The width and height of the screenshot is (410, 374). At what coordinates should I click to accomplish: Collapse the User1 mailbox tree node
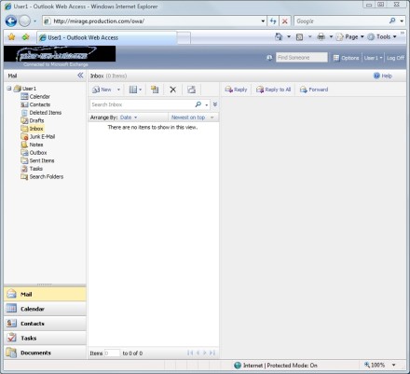pyautogui.click(x=9, y=89)
